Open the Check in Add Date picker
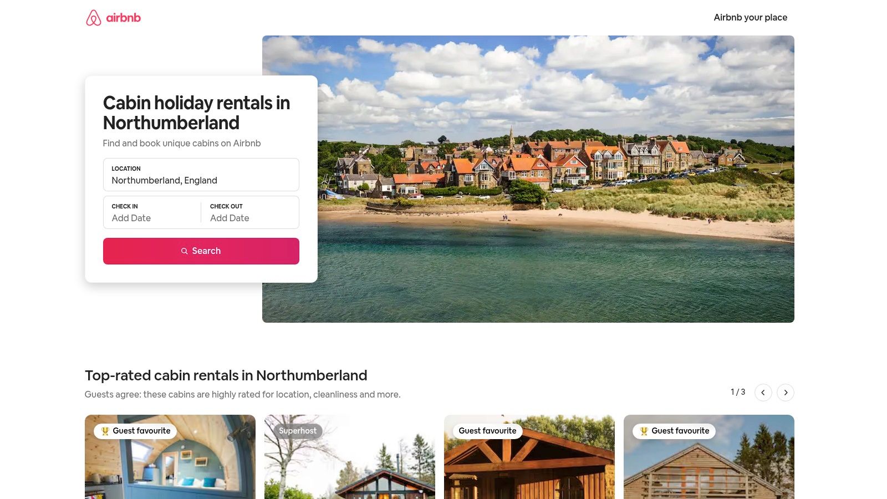 (152, 212)
